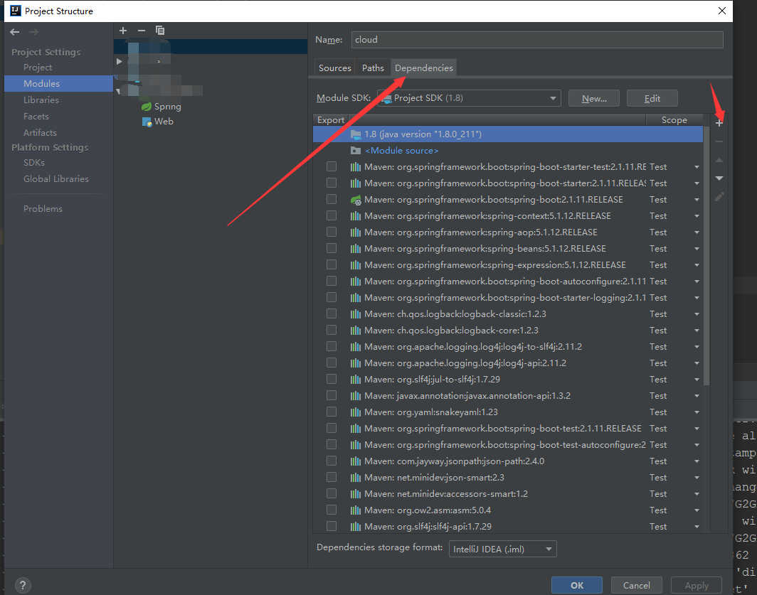Select Project in Project Settings
Screen dimensions: 757x595
coord(38,68)
